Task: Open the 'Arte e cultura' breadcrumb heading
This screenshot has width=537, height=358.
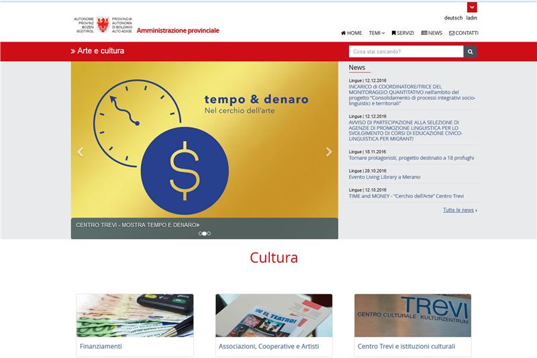Action: tap(98, 51)
